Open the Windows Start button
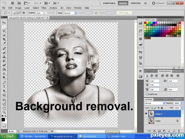 point(9,136)
